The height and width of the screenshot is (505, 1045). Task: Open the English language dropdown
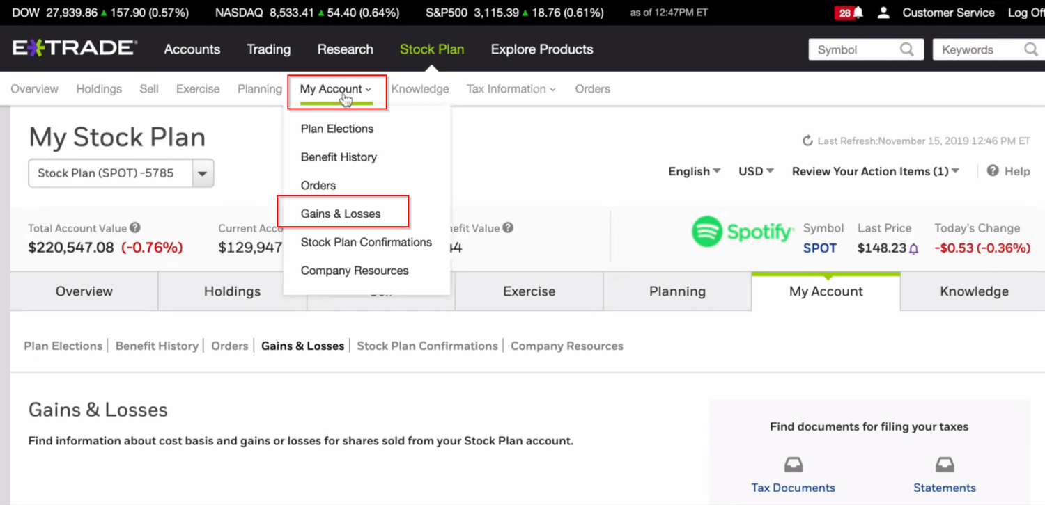tap(693, 171)
